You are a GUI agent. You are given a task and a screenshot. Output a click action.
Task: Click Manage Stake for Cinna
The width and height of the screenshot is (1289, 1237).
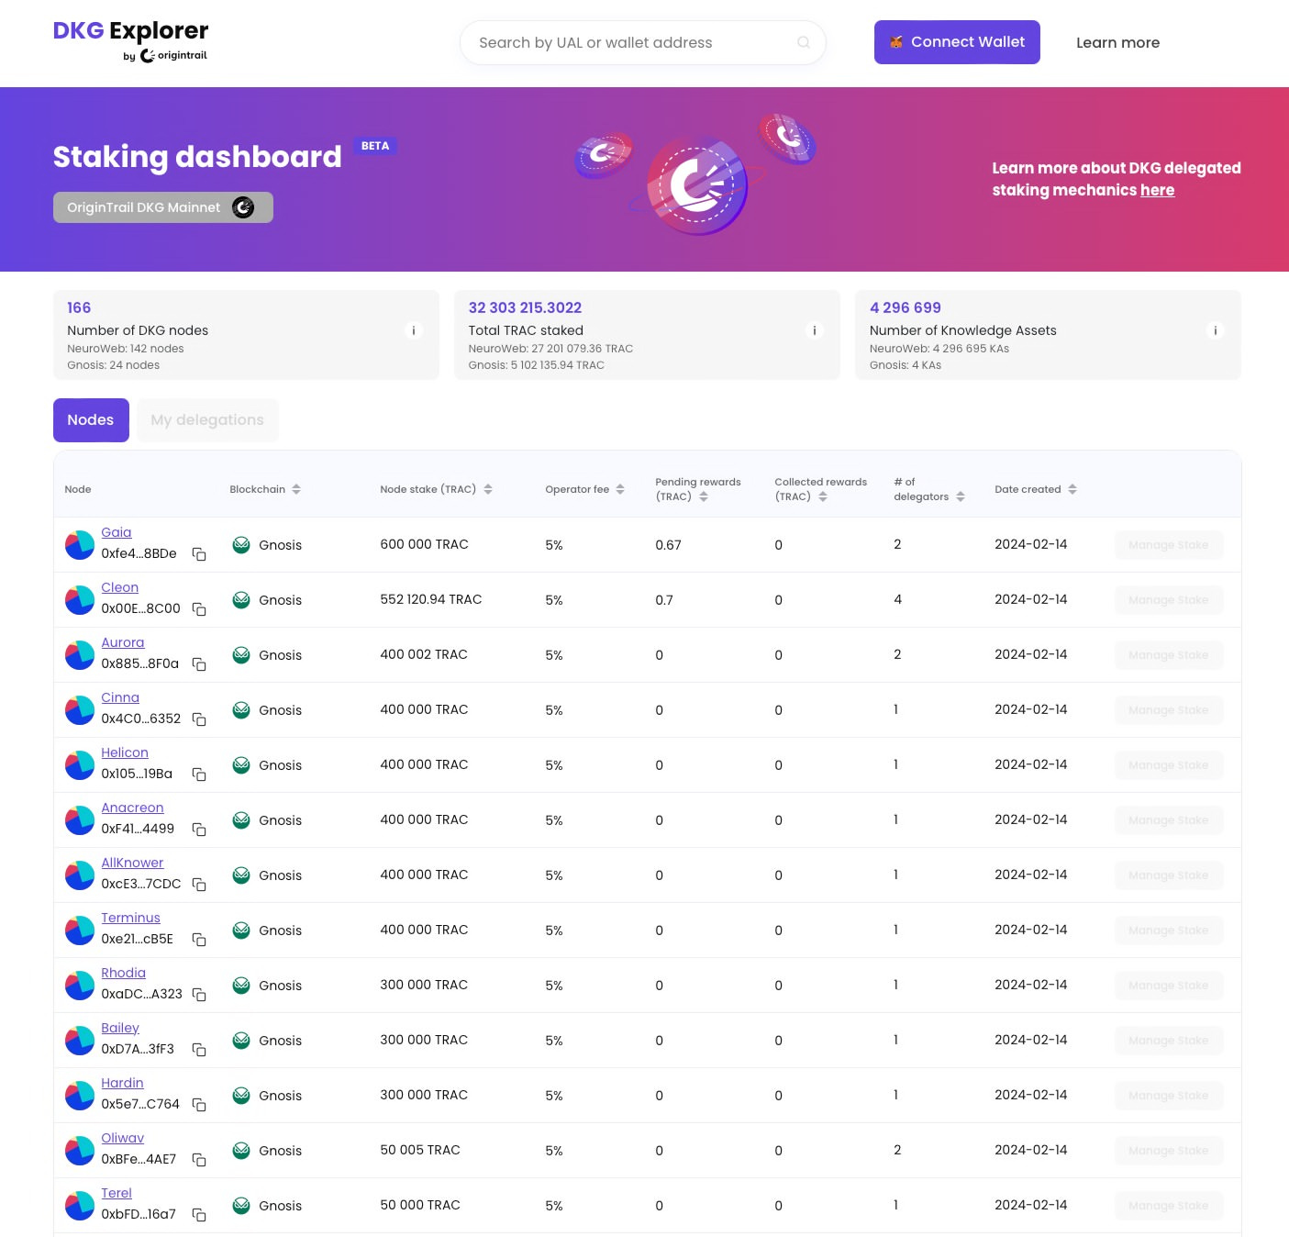click(1169, 710)
